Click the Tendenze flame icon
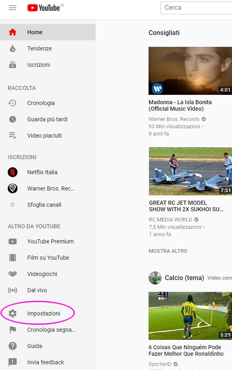The width and height of the screenshot is (232, 370). point(13,48)
